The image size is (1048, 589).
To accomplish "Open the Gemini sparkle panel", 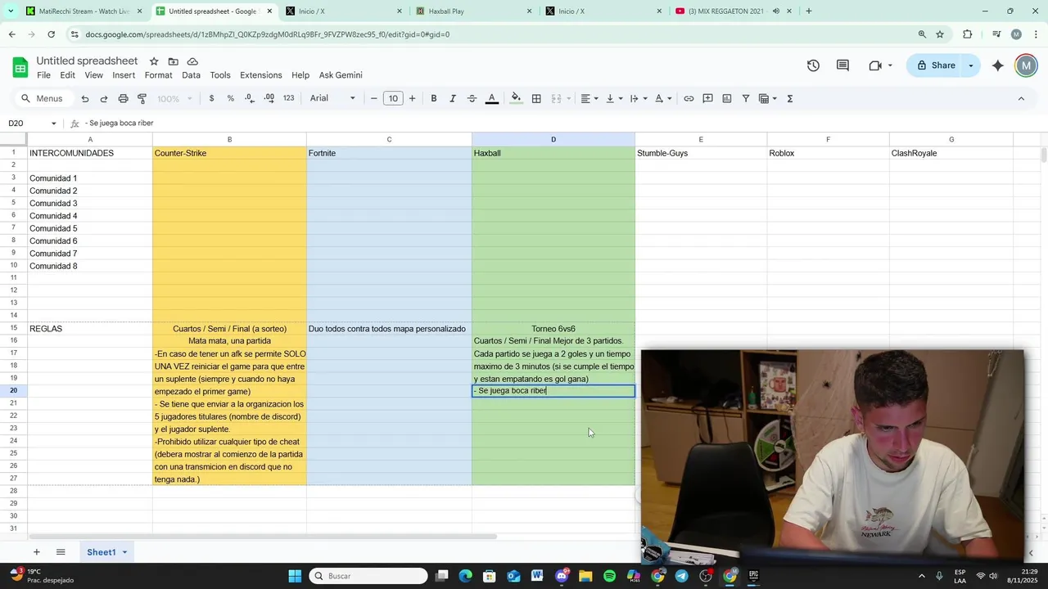I will 997,65.
